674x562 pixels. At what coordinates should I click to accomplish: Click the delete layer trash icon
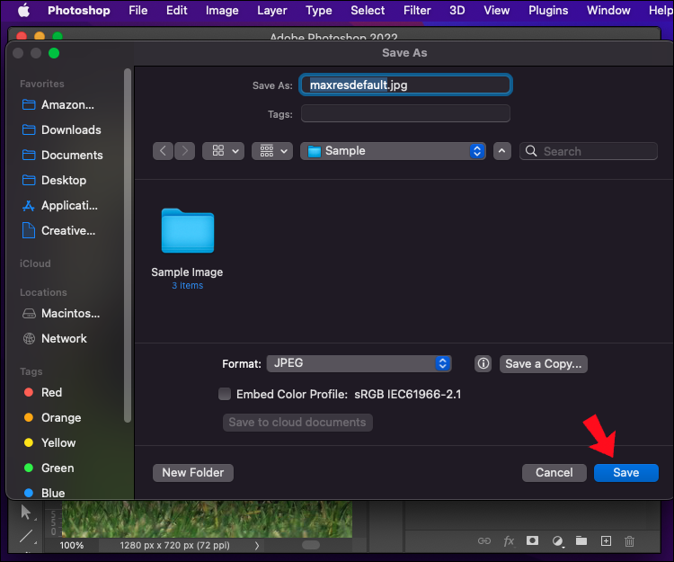pyautogui.click(x=630, y=541)
